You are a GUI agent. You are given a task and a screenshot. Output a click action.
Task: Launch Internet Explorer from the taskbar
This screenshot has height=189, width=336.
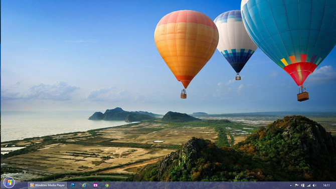tap(84, 185)
